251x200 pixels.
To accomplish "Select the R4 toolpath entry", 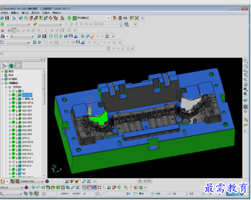I will (x=24, y=169).
